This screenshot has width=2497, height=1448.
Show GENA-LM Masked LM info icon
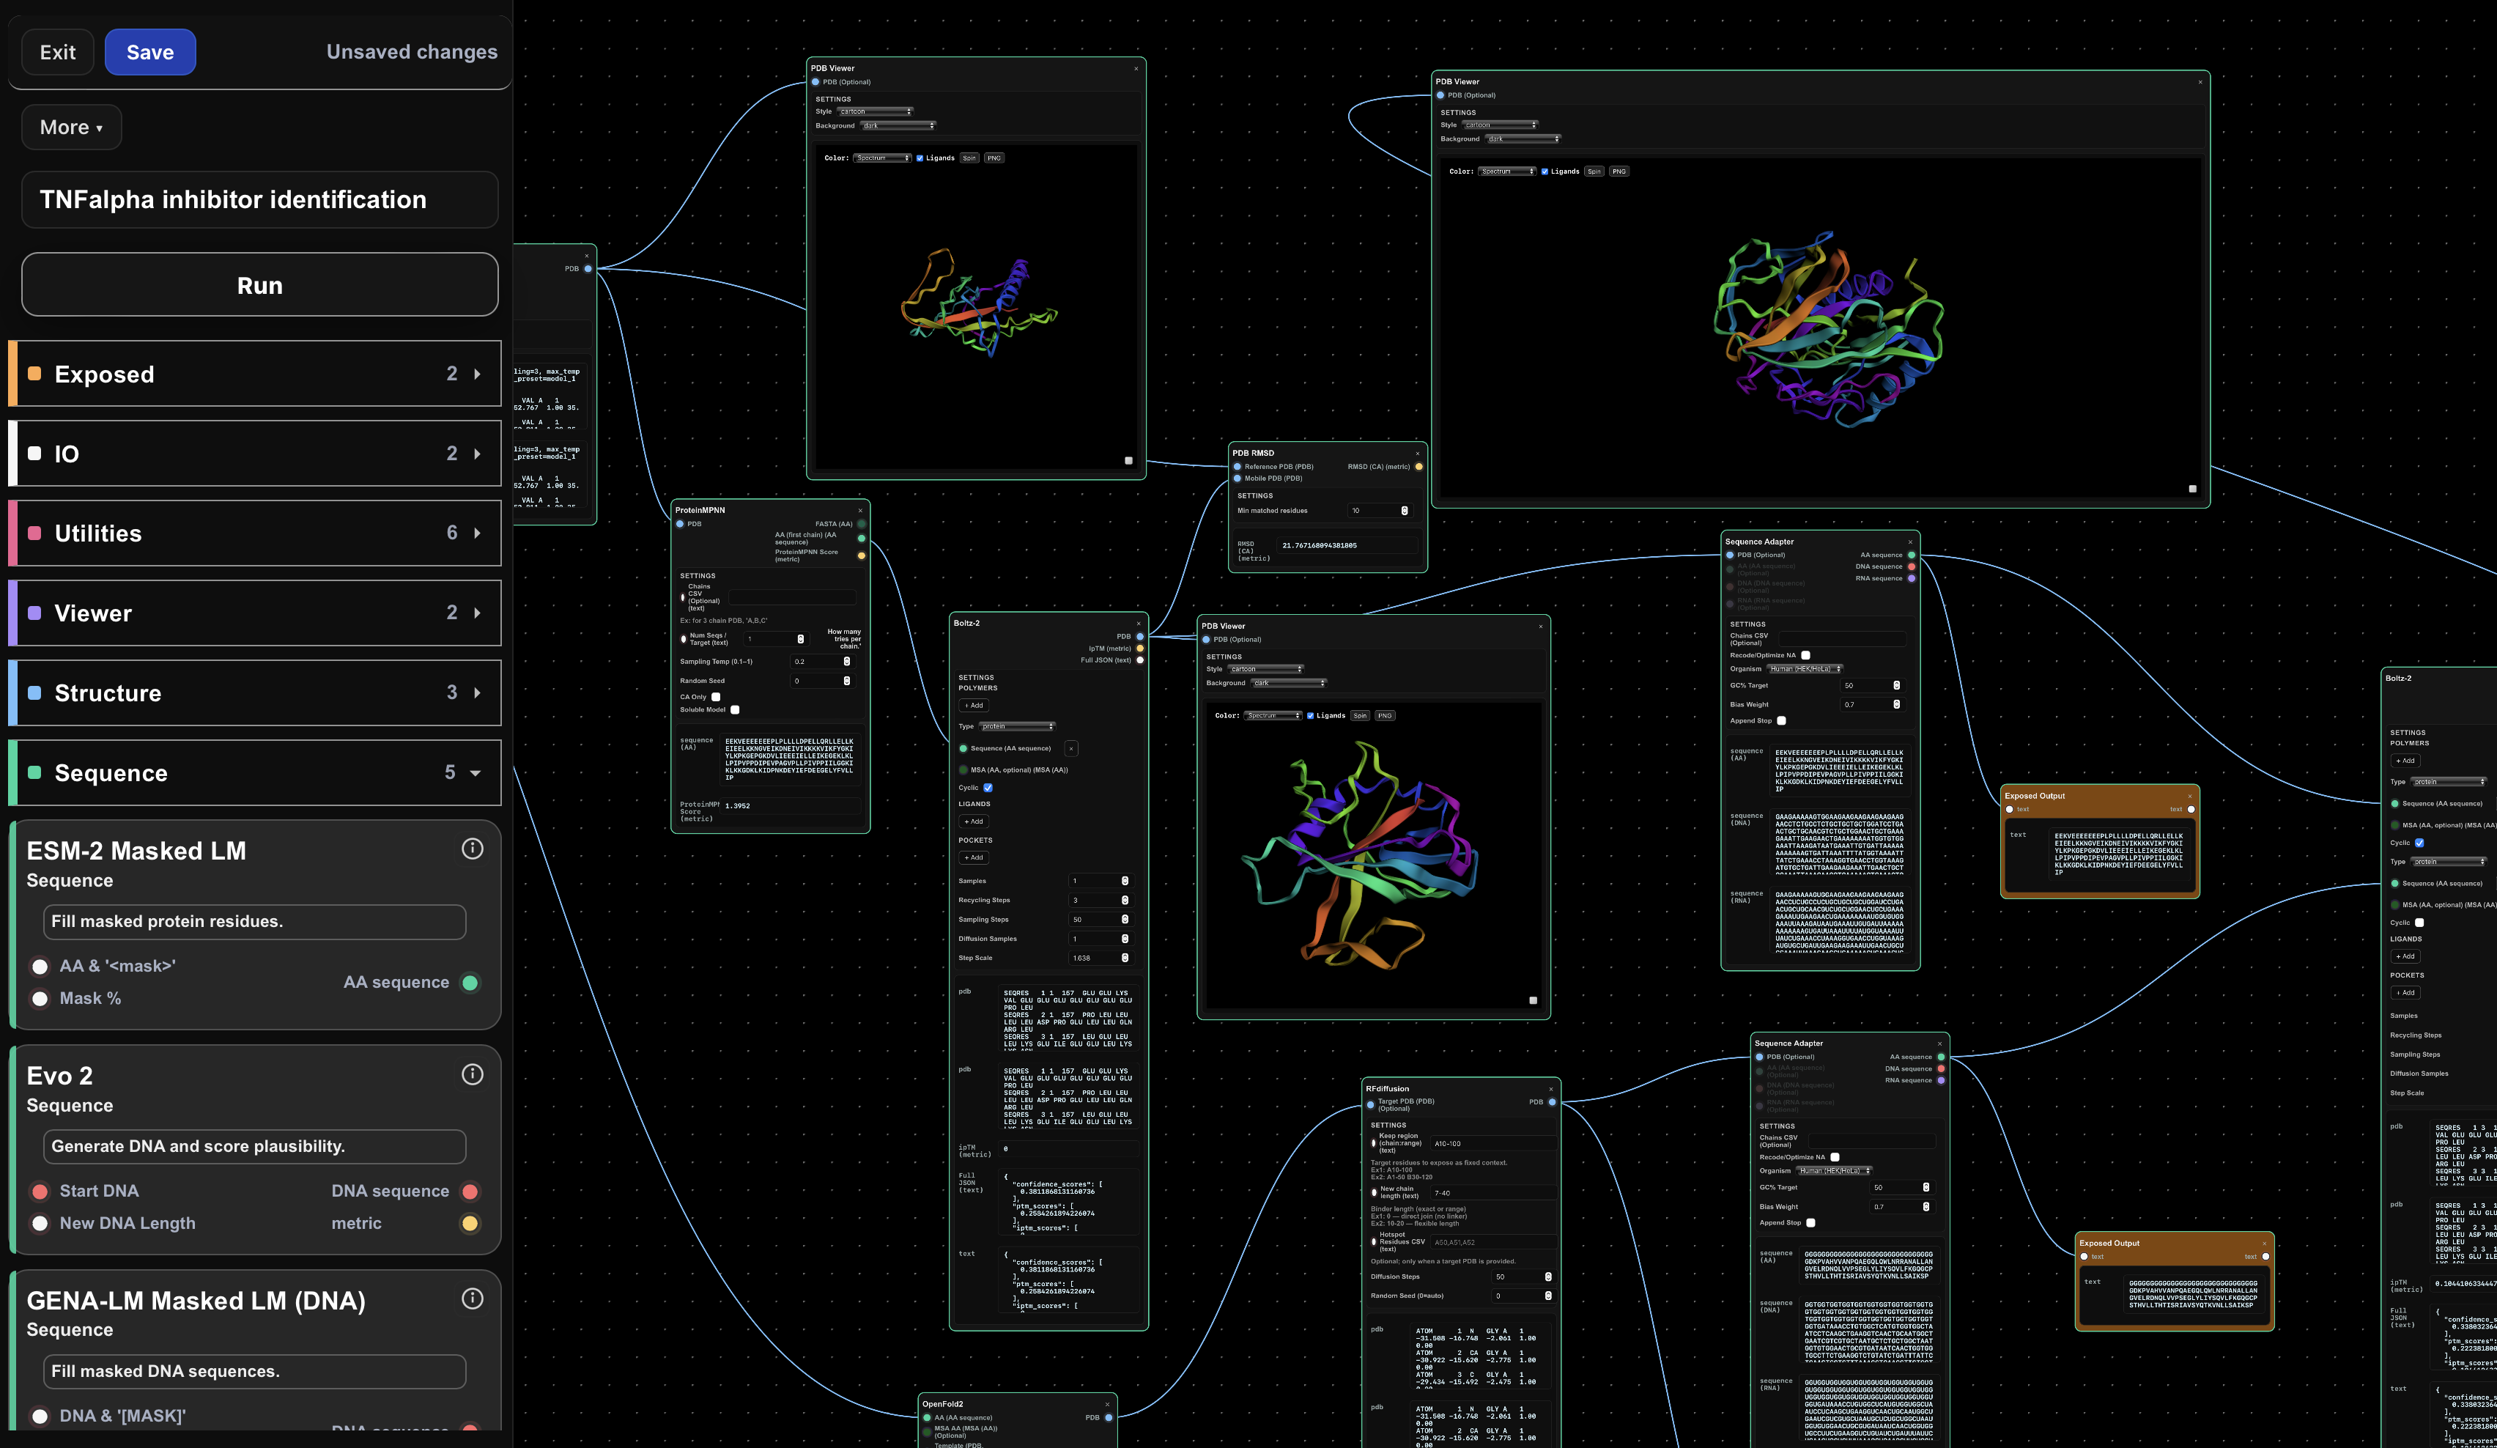click(473, 1299)
